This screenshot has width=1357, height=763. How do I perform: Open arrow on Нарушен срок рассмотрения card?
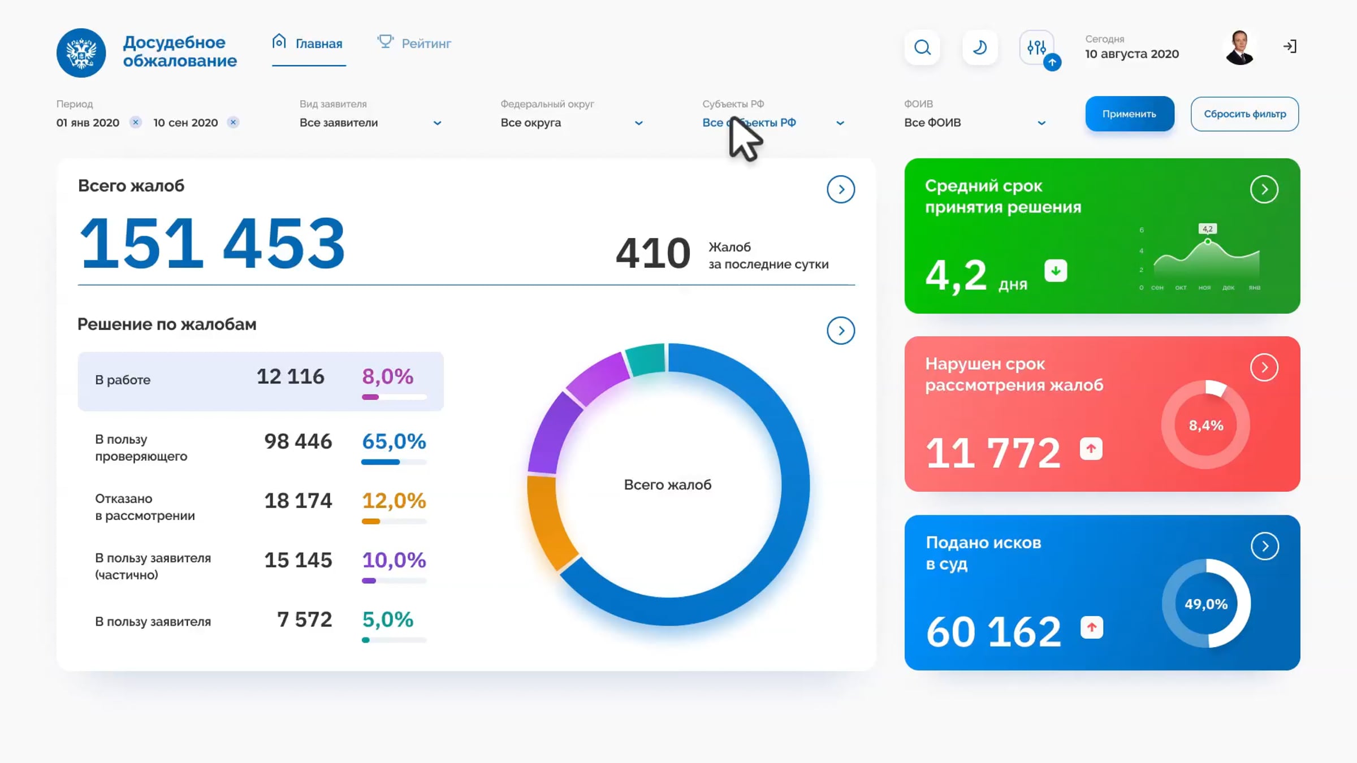[1264, 367]
